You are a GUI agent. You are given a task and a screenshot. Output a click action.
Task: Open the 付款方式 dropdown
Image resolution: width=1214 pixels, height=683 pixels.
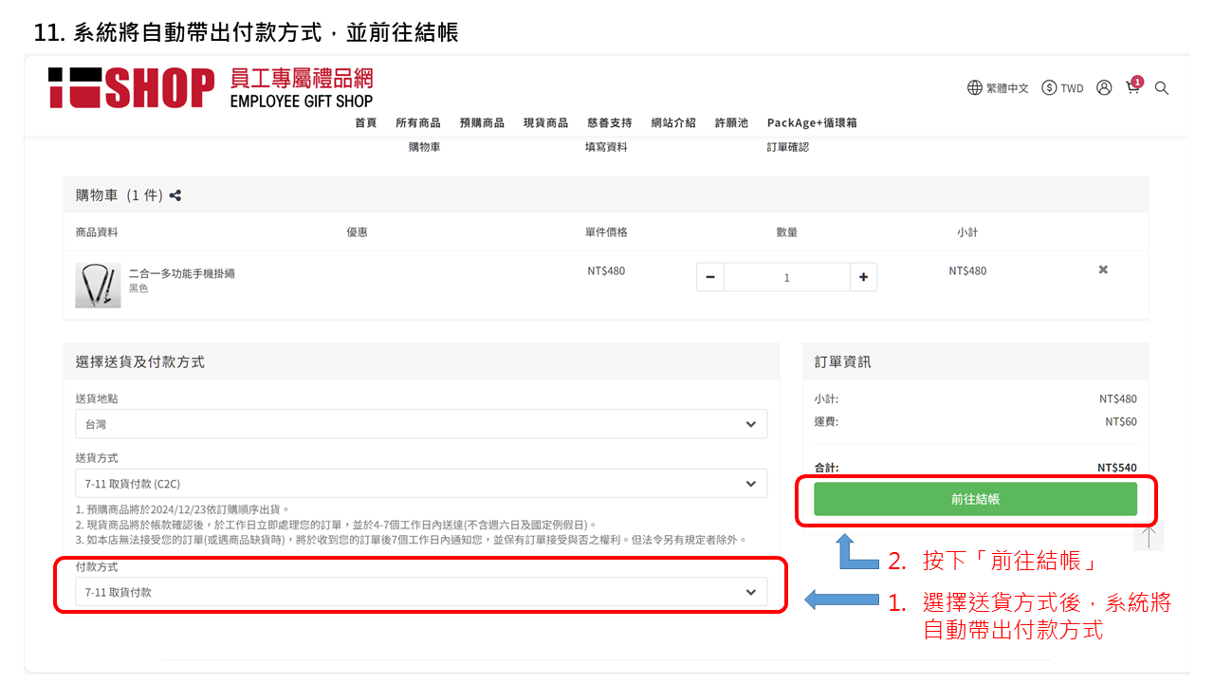(x=421, y=592)
